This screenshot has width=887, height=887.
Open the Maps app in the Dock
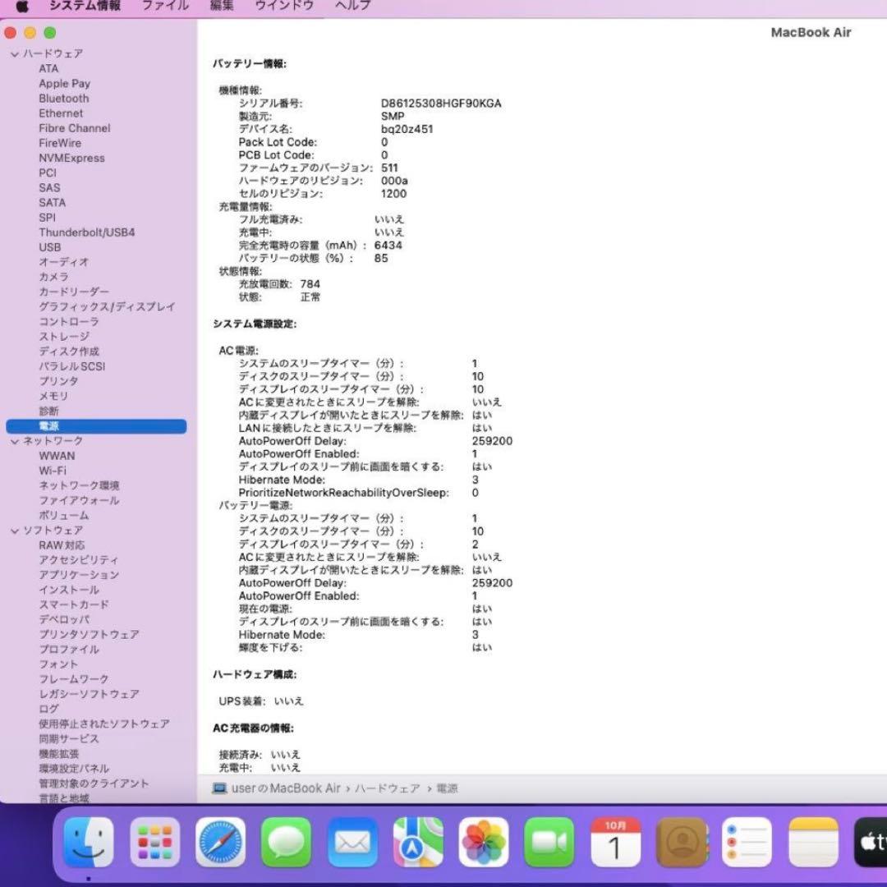pyautogui.click(x=419, y=842)
